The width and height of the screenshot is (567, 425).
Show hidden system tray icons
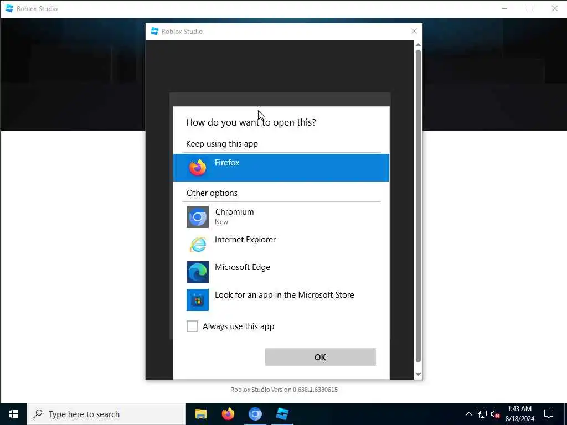468,414
